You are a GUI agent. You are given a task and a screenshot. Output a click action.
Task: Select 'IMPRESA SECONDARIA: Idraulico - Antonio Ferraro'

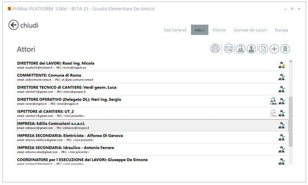(153, 150)
